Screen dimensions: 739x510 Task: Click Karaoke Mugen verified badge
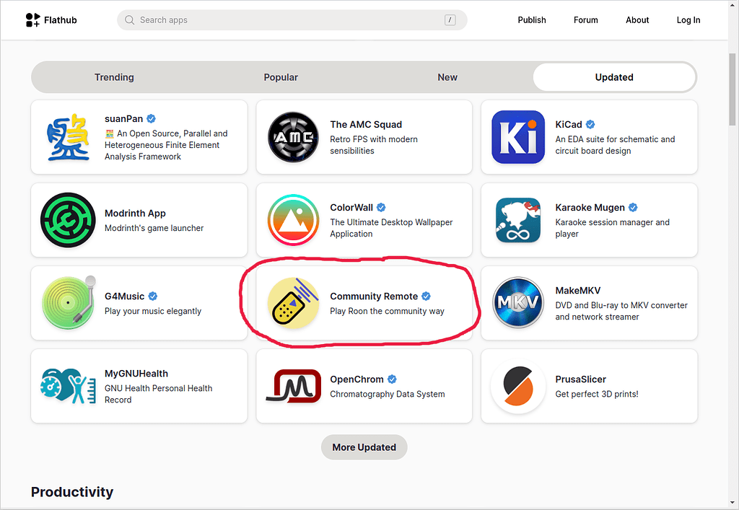[x=633, y=207]
